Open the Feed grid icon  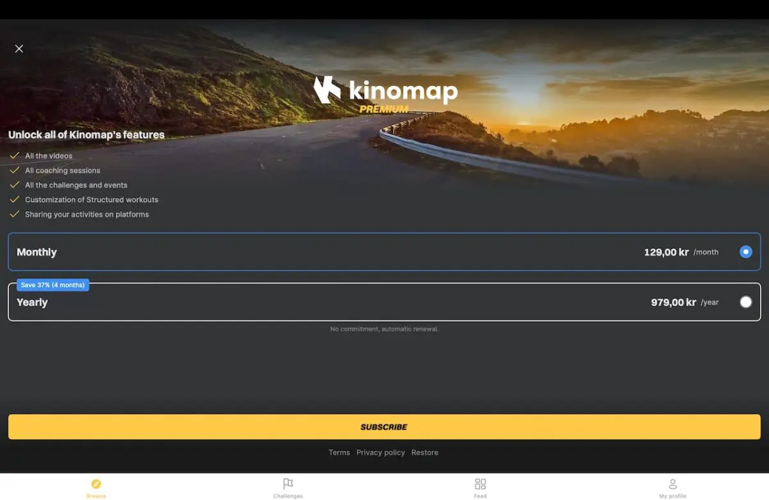click(481, 484)
